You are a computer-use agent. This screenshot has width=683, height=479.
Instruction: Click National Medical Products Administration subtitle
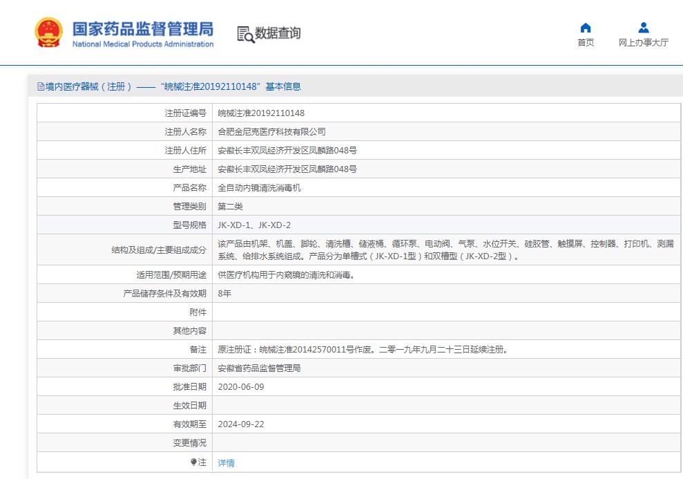point(143,44)
